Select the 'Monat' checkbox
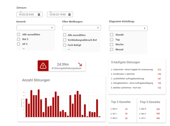This screenshot has height=126, width=170. click(112, 49)
